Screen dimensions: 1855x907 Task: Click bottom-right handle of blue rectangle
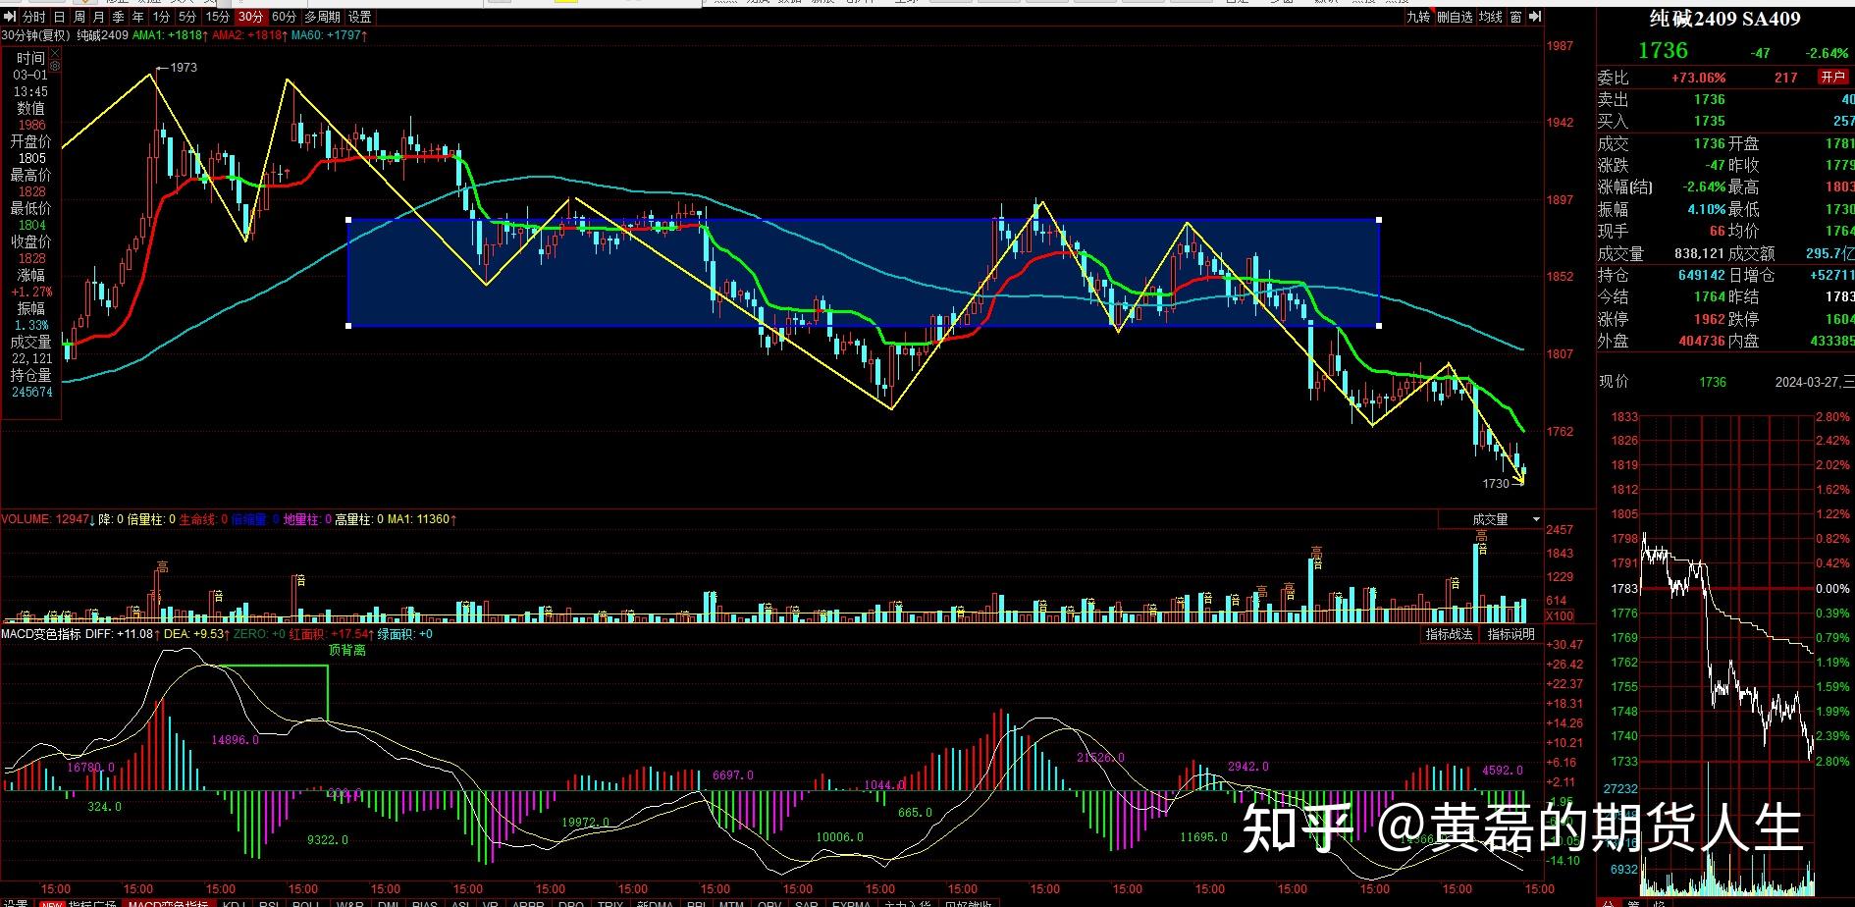coord(1380,326)
